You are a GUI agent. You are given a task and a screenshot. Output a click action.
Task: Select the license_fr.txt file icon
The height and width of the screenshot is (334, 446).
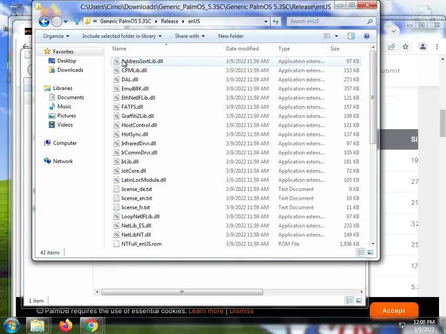tap(116, 207)
